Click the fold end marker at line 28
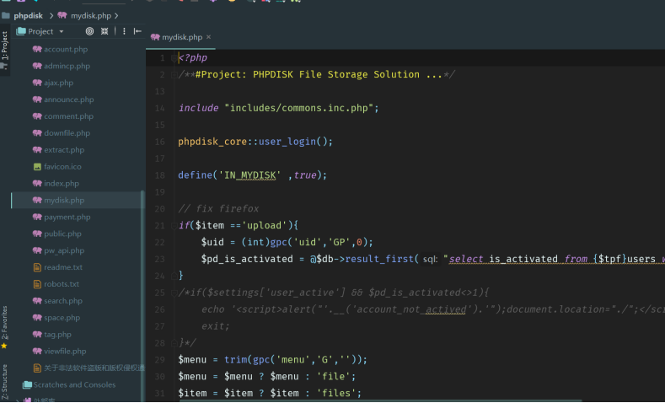Viewport: 665px width, 403px height. tap(174, 343)
